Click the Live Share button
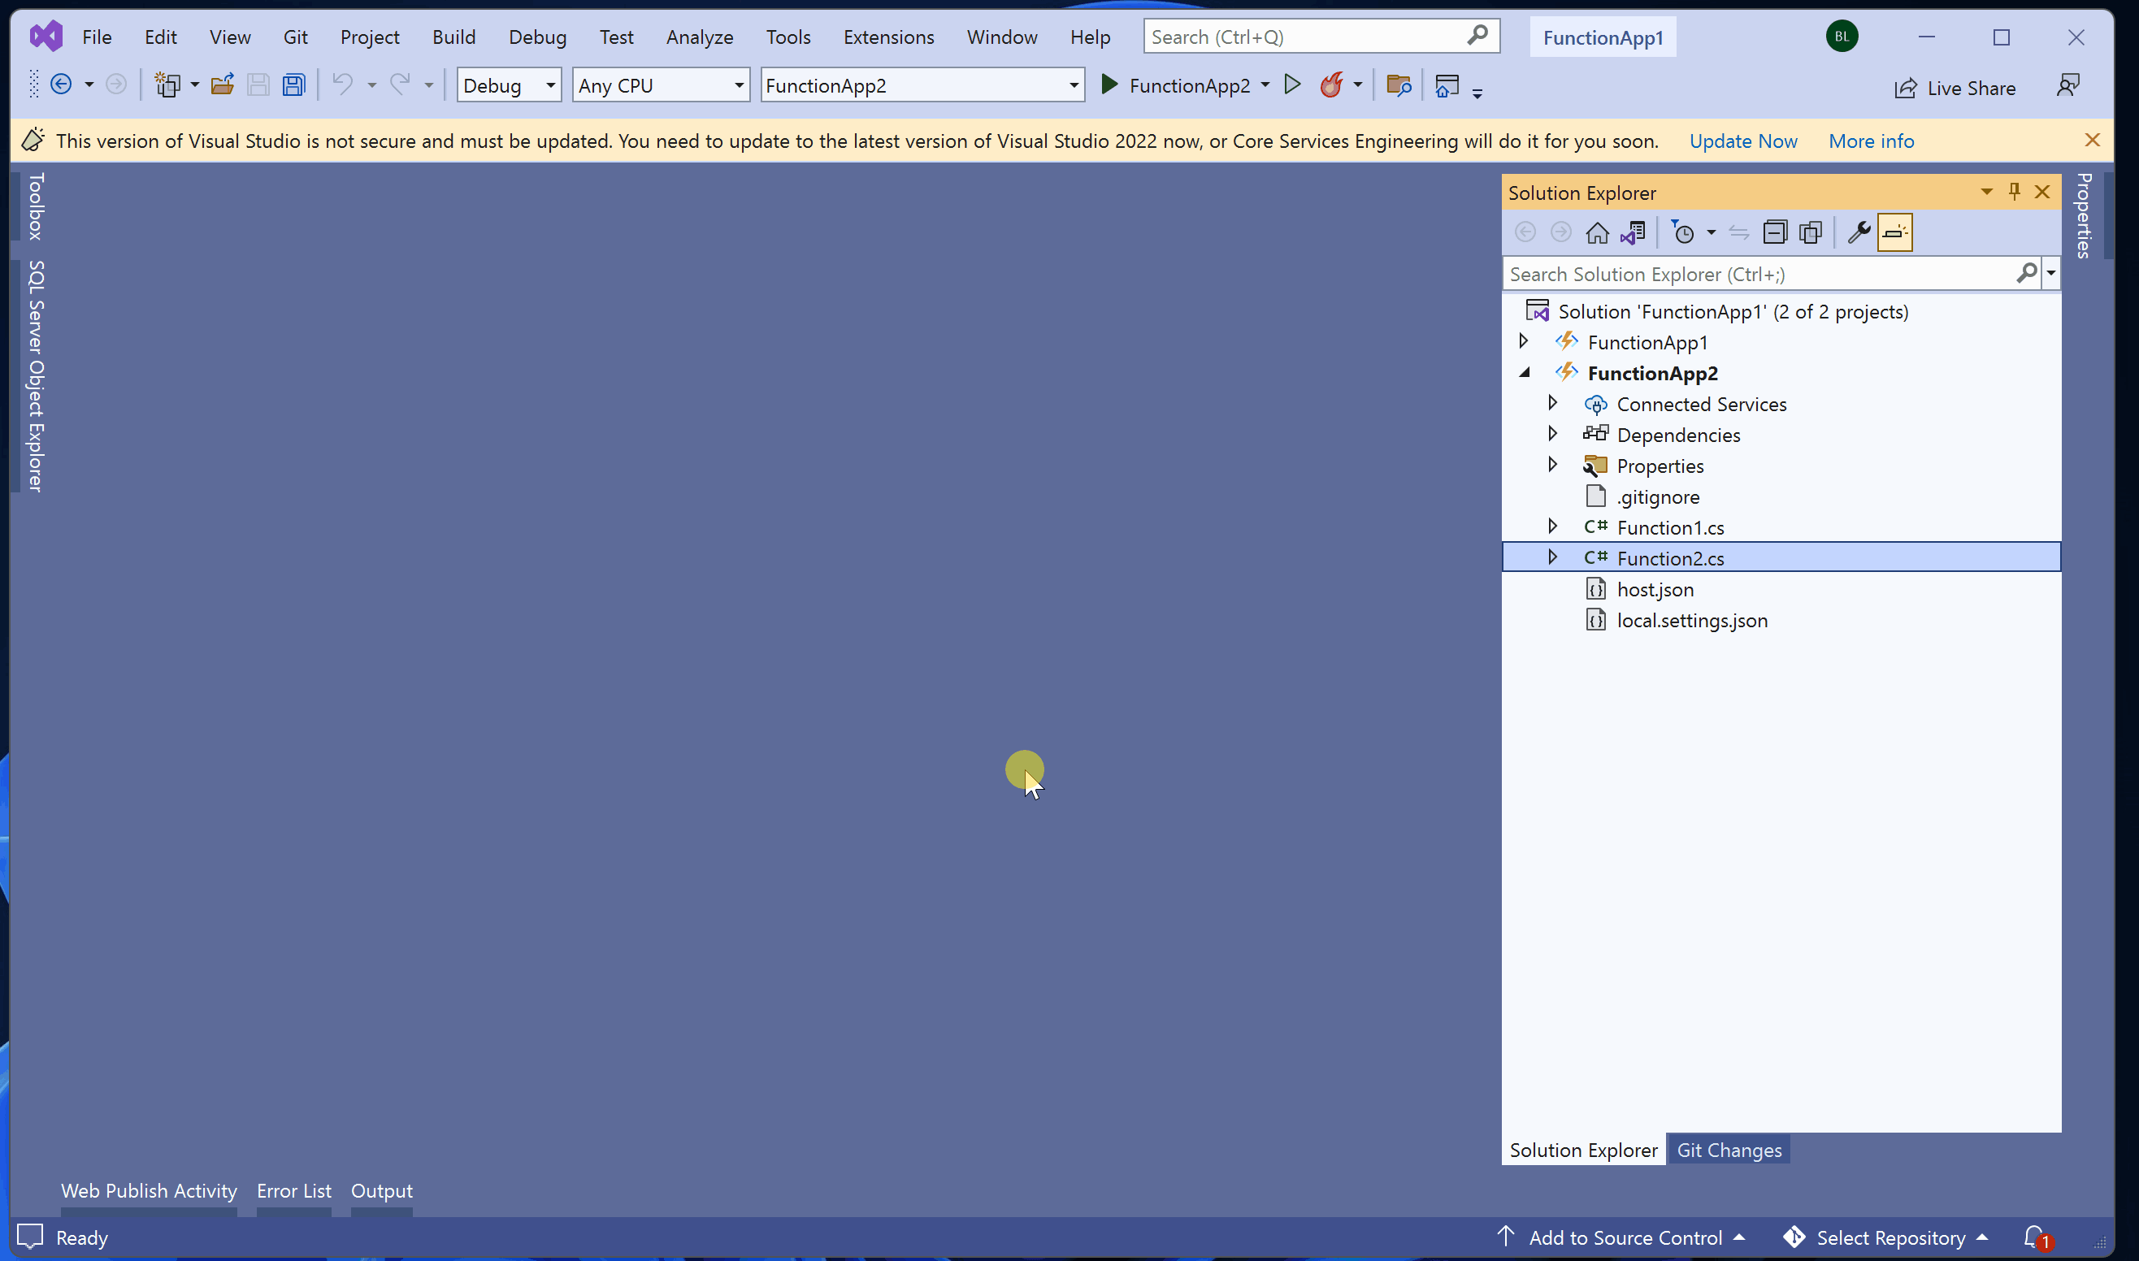The image size is (2139, 1261). point(1955,89)
